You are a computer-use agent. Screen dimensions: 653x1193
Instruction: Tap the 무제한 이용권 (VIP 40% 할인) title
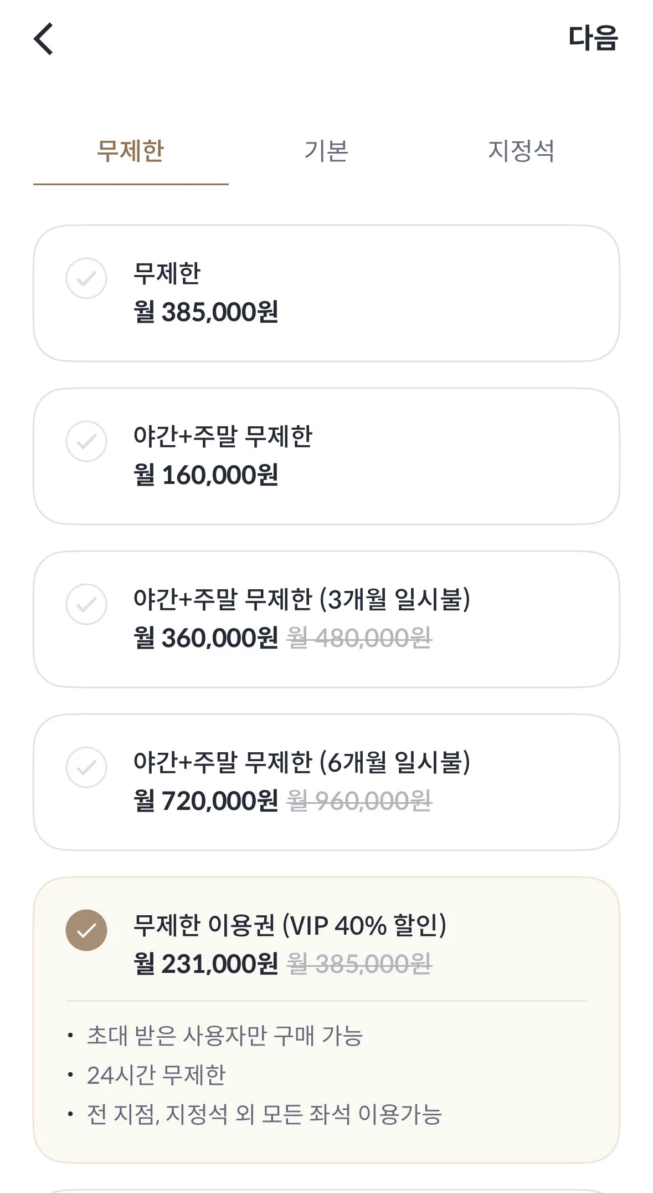pyautogui.click(x=290, y=925)
